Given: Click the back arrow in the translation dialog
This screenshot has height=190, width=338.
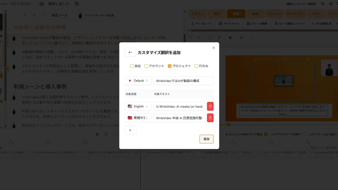Looking at the screenshot, I should pos(130,52).
